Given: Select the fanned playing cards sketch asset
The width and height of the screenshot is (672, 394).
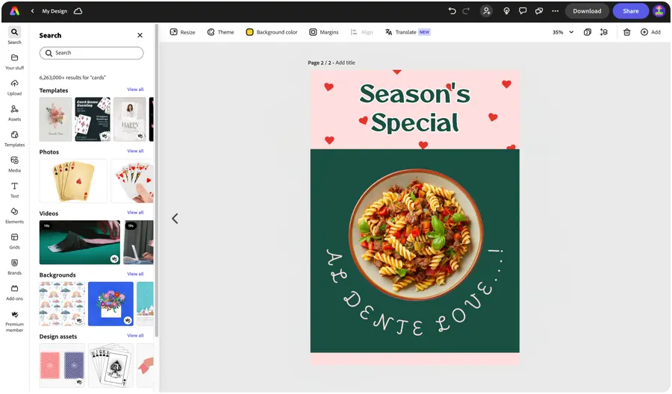Looking at the screenshot, I should (111, 366).
